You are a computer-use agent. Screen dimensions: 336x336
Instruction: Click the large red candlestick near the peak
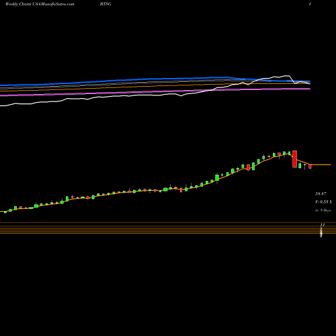[x=294, y=159]
